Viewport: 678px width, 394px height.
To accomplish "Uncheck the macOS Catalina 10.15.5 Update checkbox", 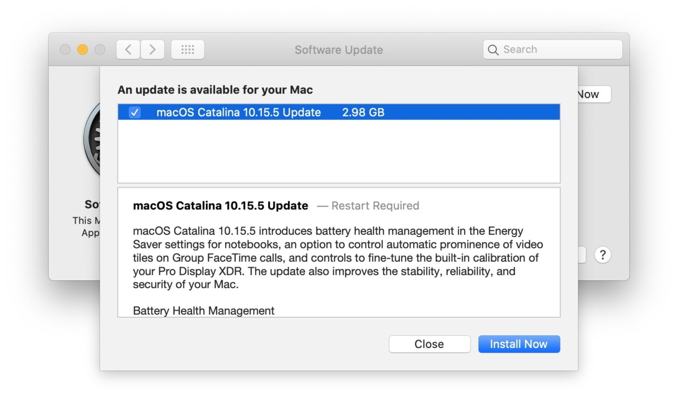I will tap(135, 112).
